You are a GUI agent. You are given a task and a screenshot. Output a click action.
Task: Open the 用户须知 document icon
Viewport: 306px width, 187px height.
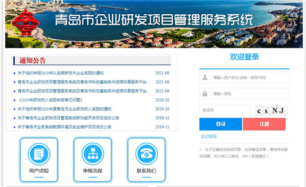coord(39,154)
